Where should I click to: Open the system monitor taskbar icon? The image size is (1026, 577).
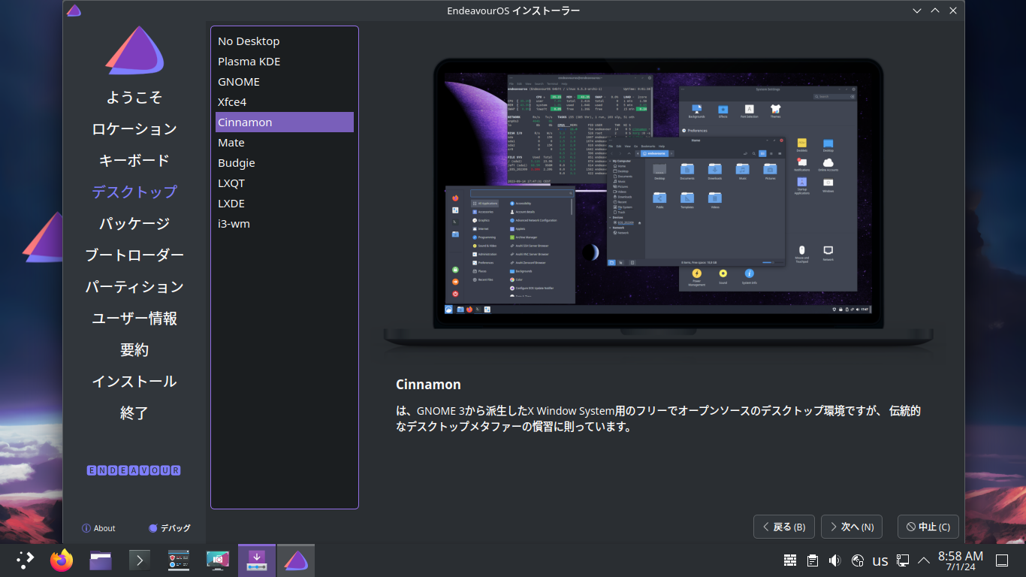179,560
